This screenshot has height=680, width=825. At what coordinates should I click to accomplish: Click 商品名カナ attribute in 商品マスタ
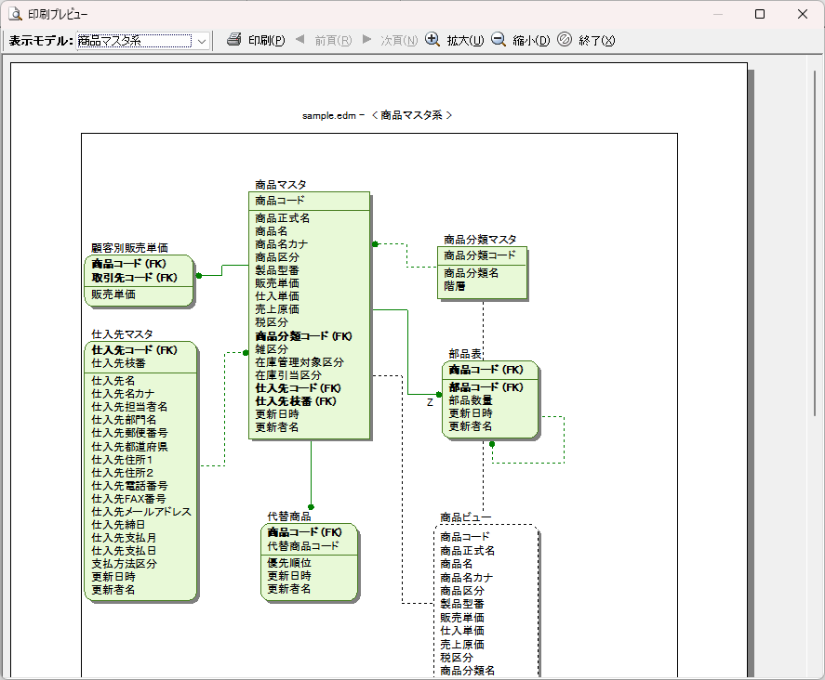coord(281,244)
